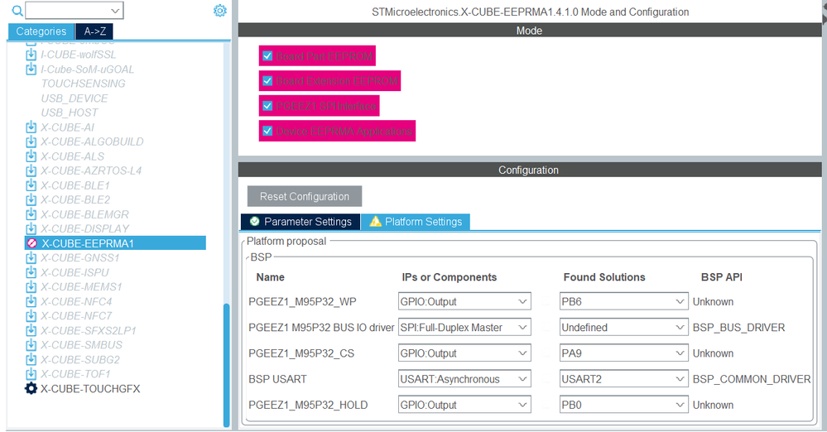The width and height of the screenshot is (827, 432).
Task: Open GPIO:Output dropdown for PGEEZ1_M95P32_WP
Action: (x=464, y=302)
